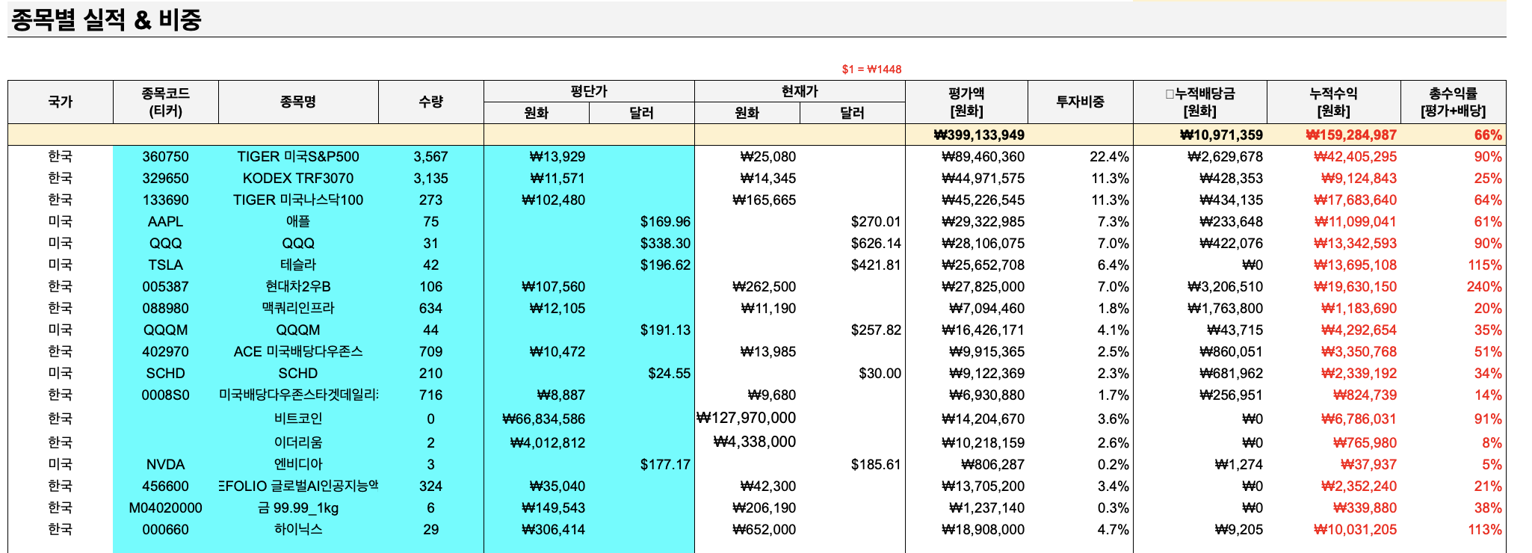Screen dimensions: 1532x553
Task: Click the ticker cell 000660
Action: point(166,530)
